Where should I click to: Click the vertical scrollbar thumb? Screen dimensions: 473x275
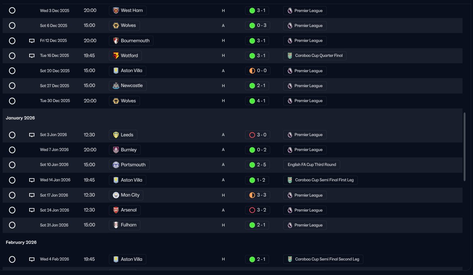[x=465, y=147]
